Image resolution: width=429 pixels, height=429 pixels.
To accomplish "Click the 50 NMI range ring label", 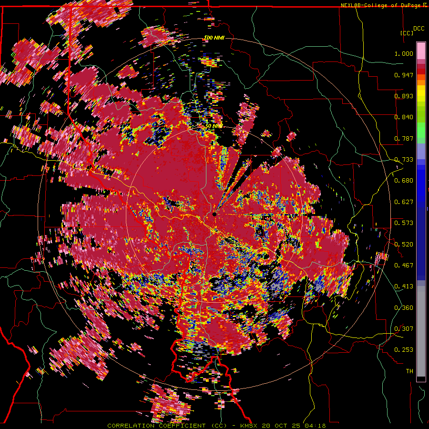I will (x=214, y=126).
